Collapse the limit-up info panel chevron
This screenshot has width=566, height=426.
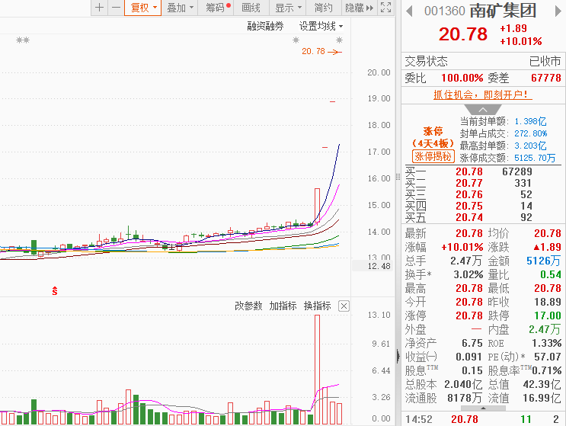(483, 110)
